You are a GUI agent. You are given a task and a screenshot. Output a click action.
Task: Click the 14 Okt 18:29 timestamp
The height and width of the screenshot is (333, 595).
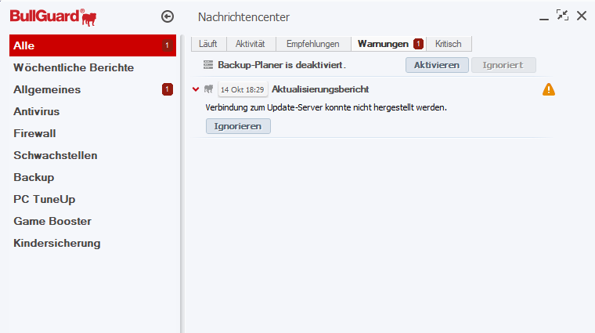coord(243,89)
